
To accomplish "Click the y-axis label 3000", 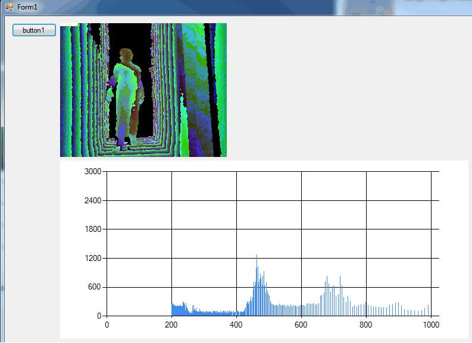I will (x=93, y=172).
